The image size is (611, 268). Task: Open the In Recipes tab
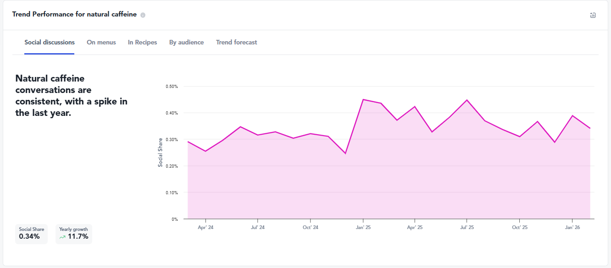coord(142,42)
